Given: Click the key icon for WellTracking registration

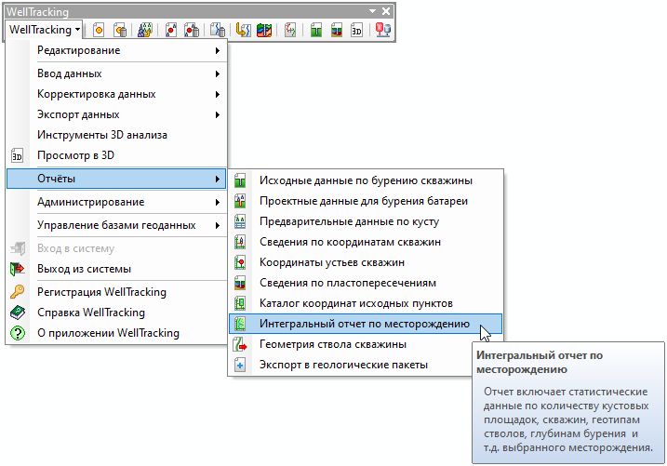Looking at the screenshot, I should coord(17,292).
